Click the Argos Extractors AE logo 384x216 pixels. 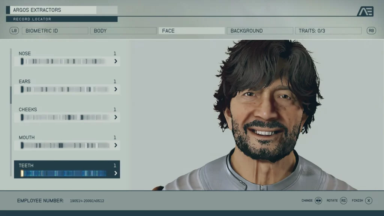coord(365,11)
